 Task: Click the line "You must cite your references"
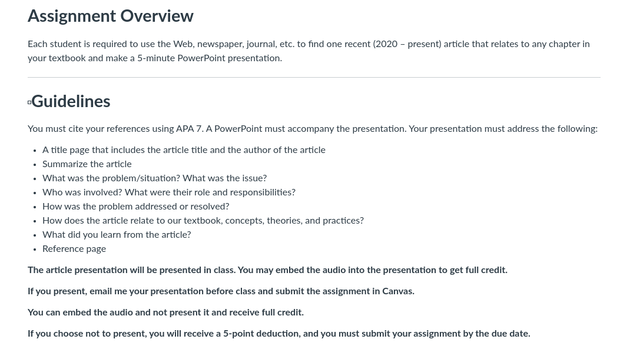313,129
